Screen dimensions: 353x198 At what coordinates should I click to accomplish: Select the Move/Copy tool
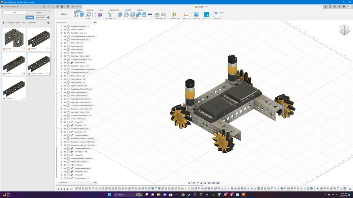[150, 15]
